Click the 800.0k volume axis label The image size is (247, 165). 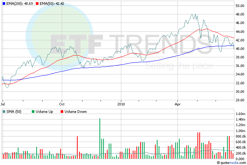(x=241, y=137)
